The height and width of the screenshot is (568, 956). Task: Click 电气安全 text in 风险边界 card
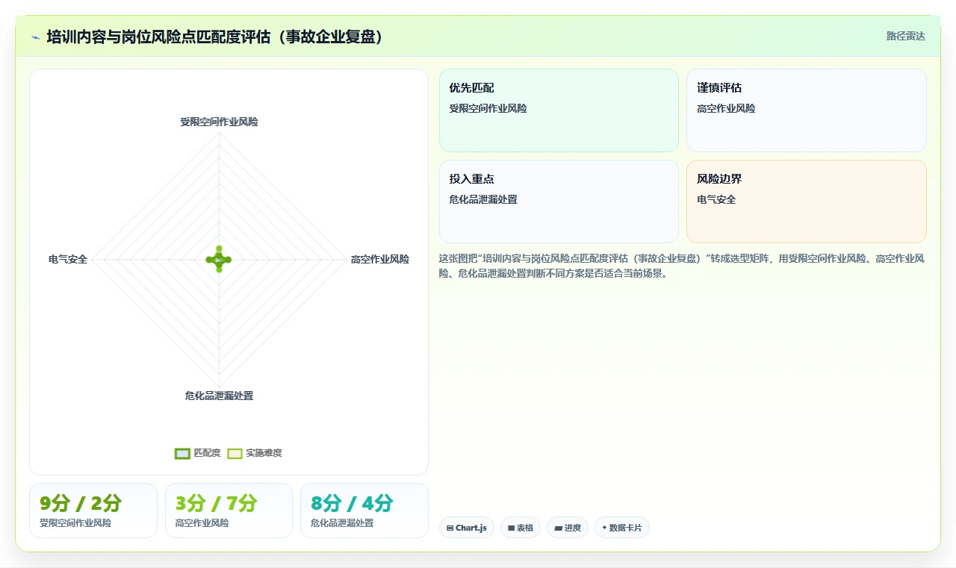point(716,200)
